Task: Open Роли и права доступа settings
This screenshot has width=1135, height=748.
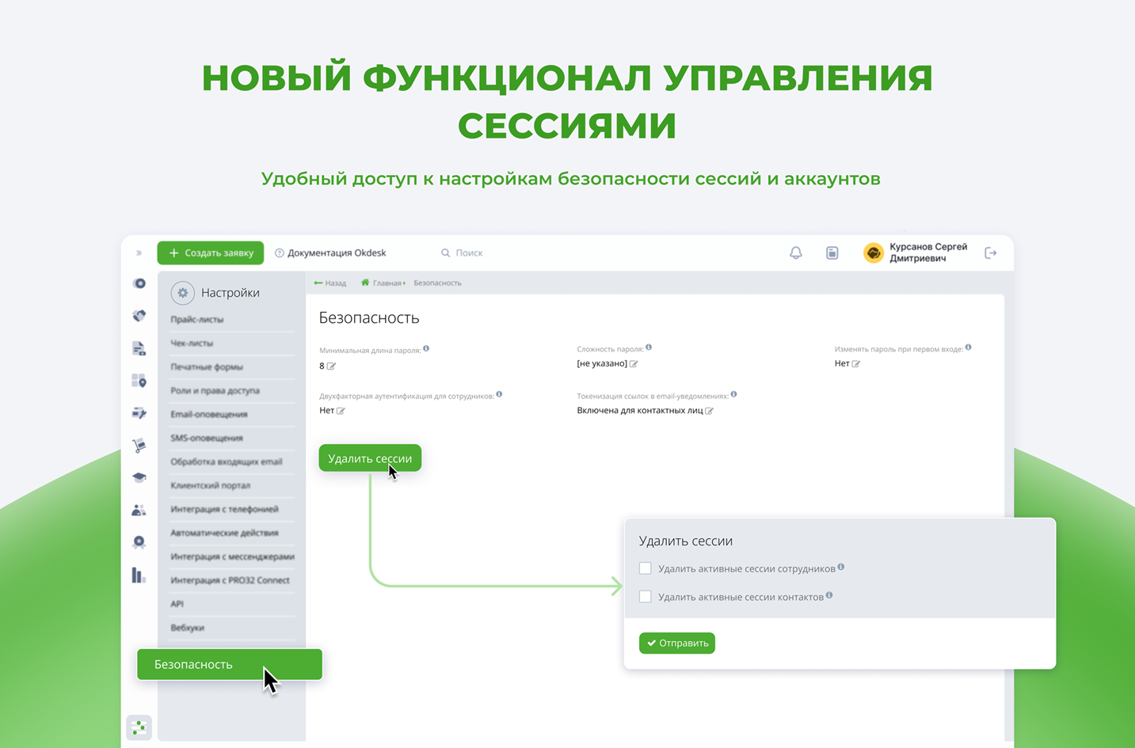Action: (x=215, y=391)
